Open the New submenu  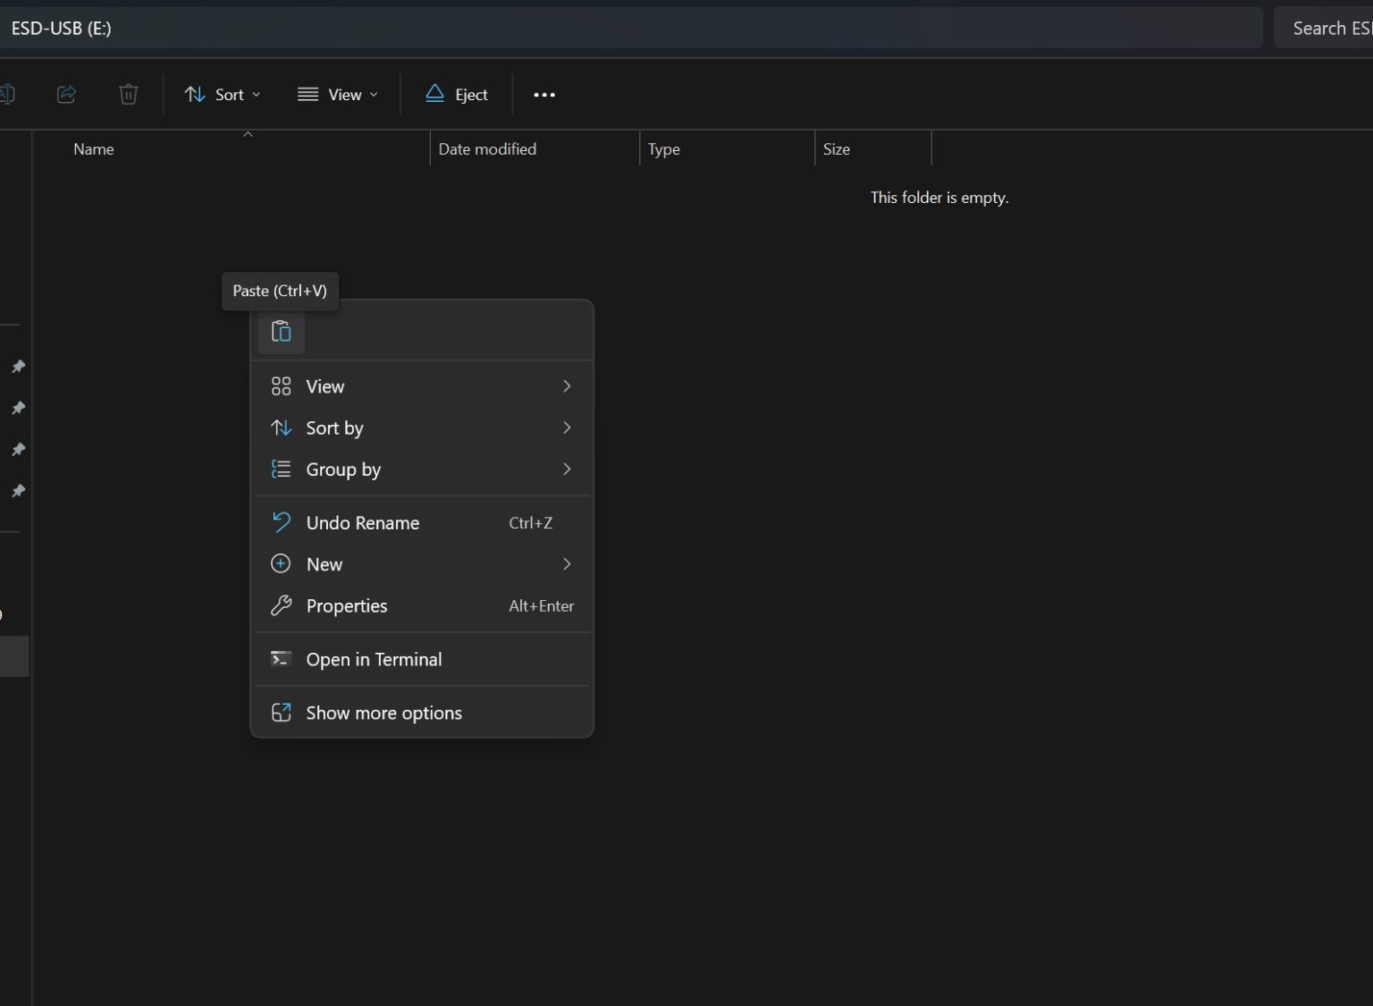[422, 564]
